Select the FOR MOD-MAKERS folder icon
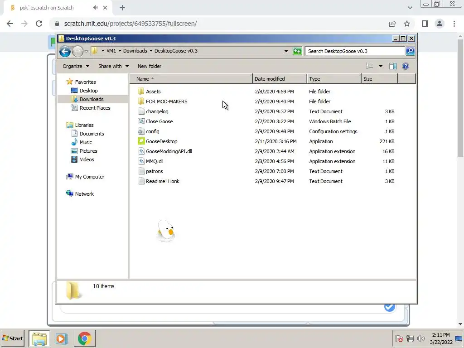Viewport: 464px width, 348px height. click(141, 101)
